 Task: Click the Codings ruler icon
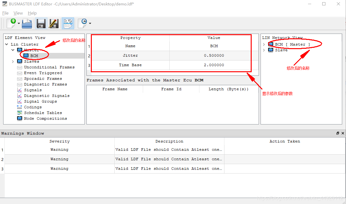(x=20, y=107)
